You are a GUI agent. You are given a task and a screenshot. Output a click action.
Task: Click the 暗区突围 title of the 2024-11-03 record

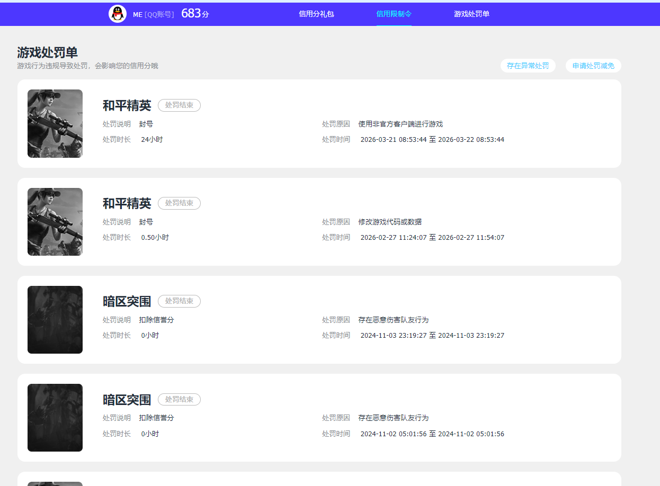point(127,302)
